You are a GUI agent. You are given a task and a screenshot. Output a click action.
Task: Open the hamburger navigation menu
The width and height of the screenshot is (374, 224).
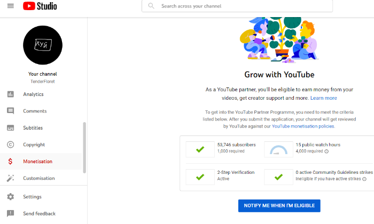point(11,6)
